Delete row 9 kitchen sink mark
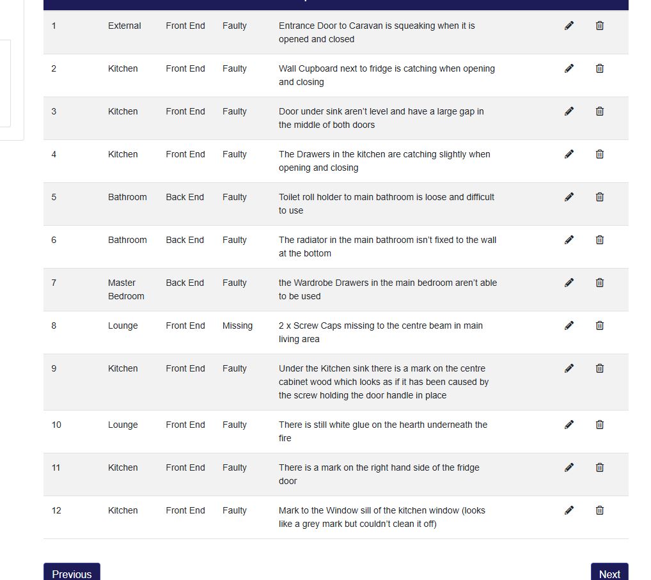Image resolution: width=651 pixels, height=580 pixels. 600,368
